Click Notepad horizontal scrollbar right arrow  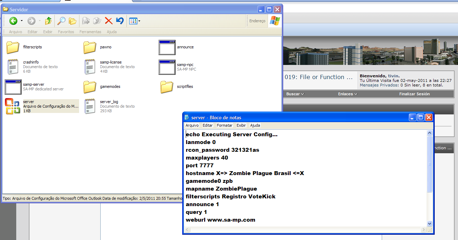[x=423, y=230]
